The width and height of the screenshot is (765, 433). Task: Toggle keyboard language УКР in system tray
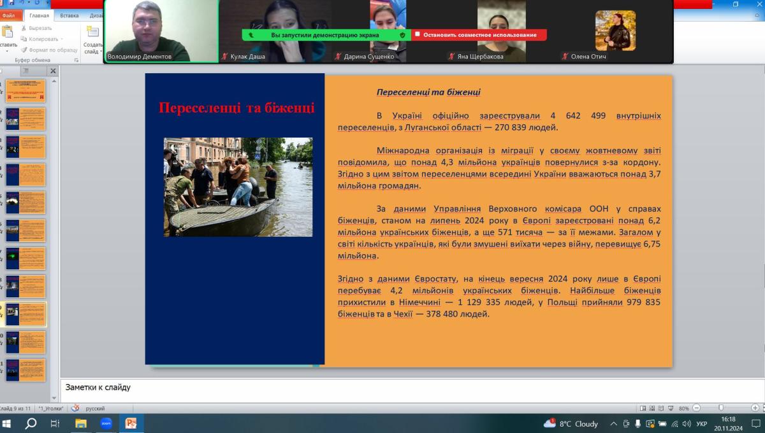point(701,423)
